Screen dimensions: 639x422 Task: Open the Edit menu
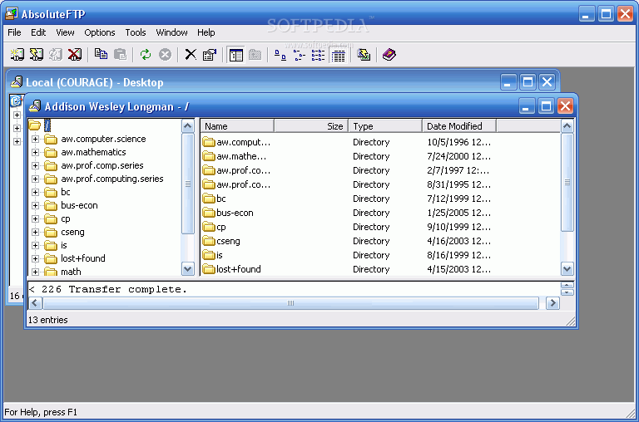tap(38, 32)
